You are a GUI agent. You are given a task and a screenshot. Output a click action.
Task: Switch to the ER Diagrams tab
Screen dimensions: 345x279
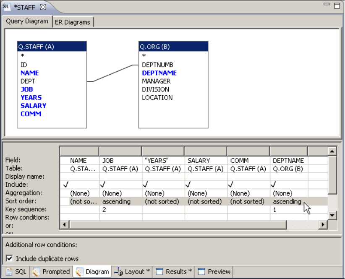point(73,22)
